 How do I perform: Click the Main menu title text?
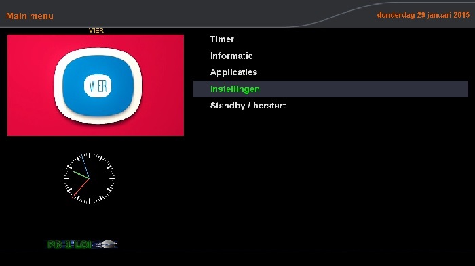(x=30, y=16)
